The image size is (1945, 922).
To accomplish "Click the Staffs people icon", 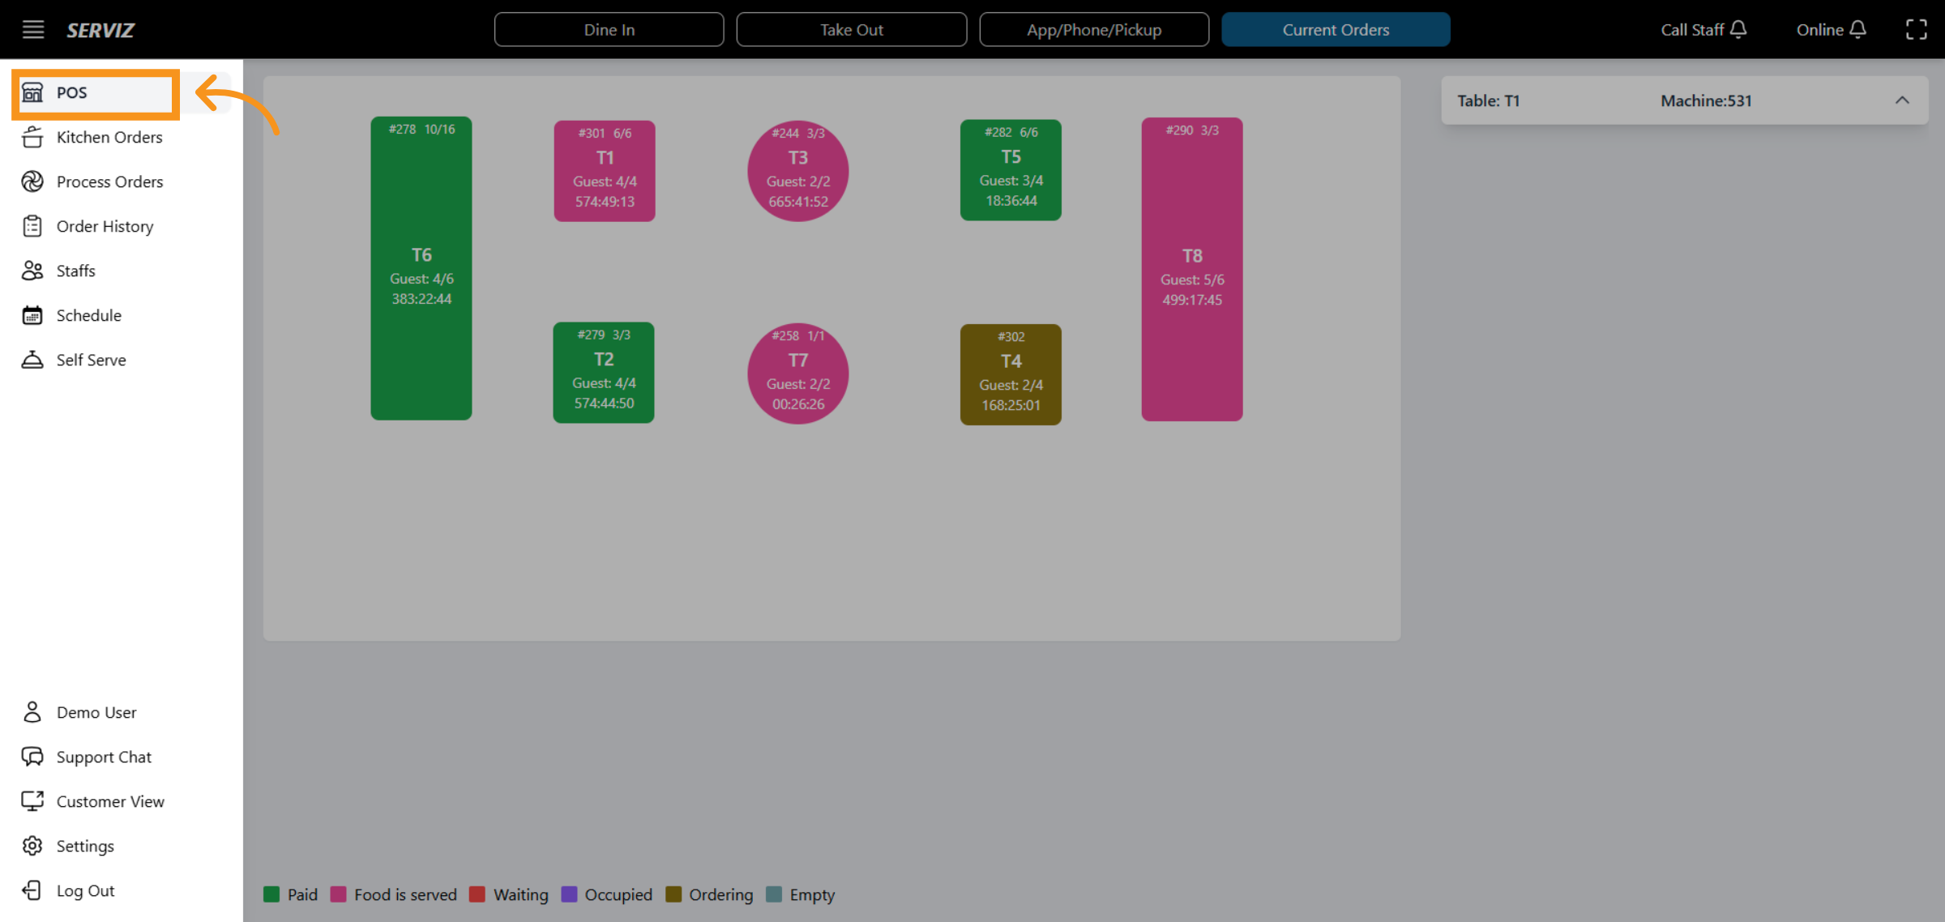I will pos(32,271).
